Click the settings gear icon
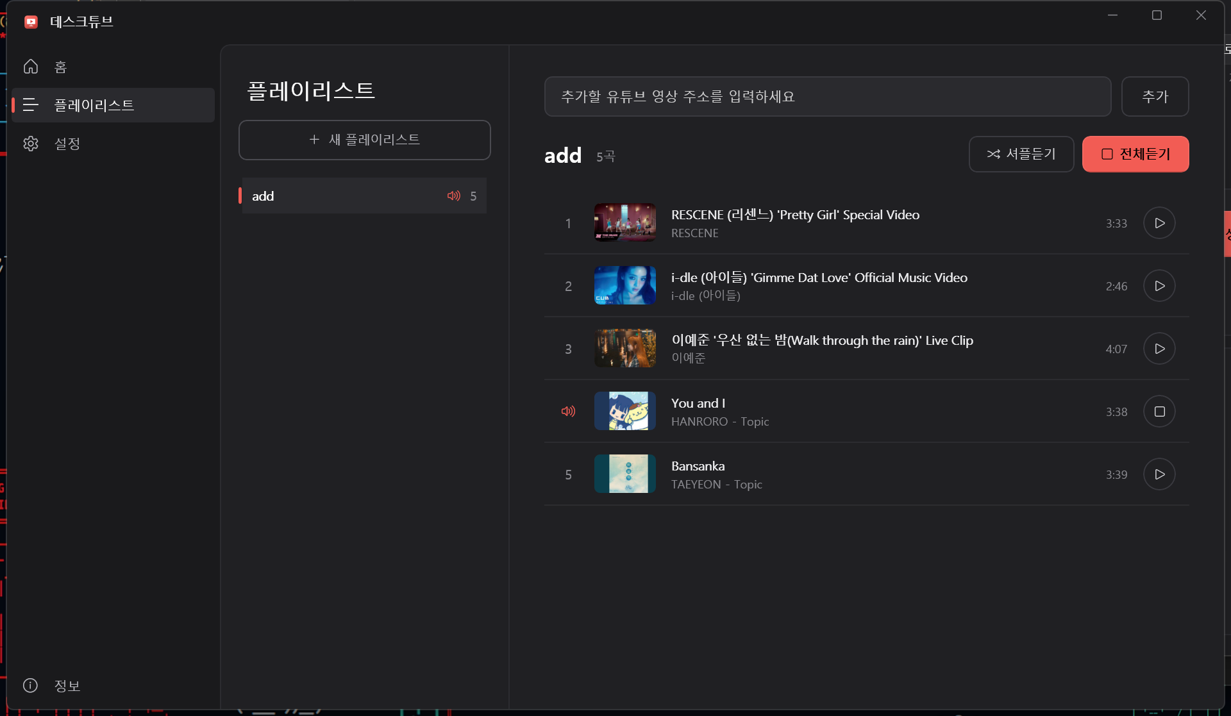 pyautogui.click(x=31, y=144)
